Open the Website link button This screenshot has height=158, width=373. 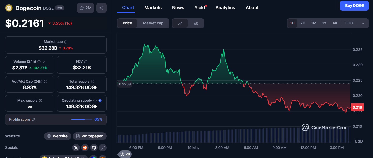(58, 136)
